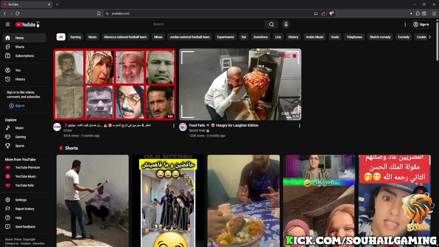This screenshot has height=247, width=439.
Task: Open Sports under Explore
Action: pyautogui.click(x=24, y=146)
